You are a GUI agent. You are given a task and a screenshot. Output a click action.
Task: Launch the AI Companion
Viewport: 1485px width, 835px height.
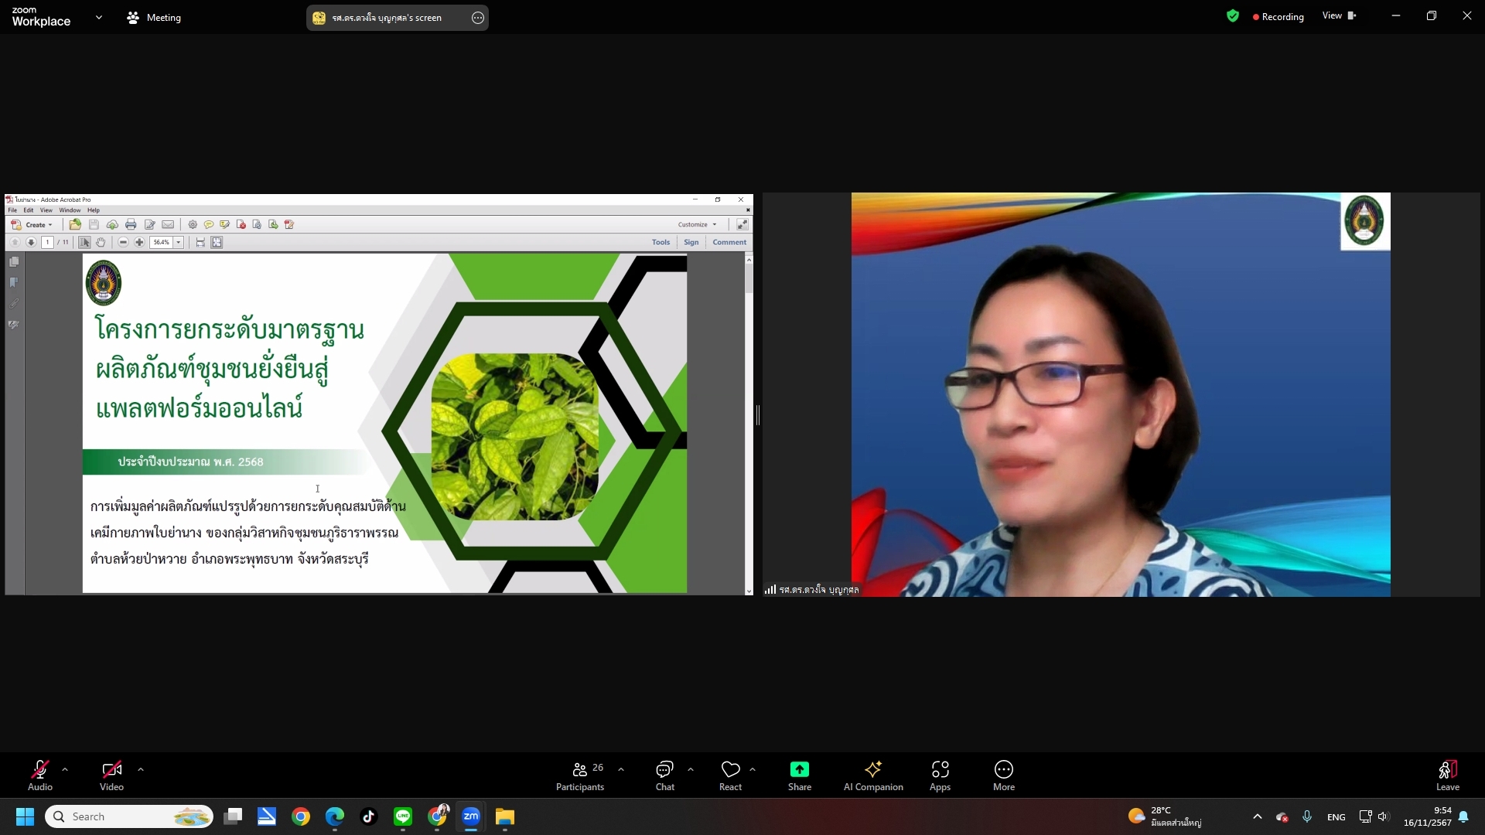(873, 776)
